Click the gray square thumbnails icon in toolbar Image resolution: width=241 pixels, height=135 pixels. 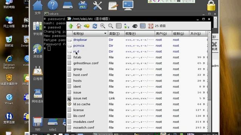point(119,26)
